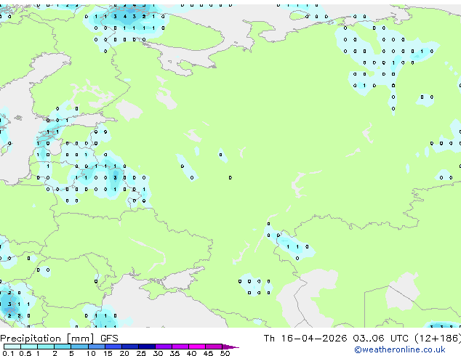Image resolution: width=461 pixels, height=356 pixels.
Task: Click the above-50 arrow tip of the legend
Action: click(230, 347)
